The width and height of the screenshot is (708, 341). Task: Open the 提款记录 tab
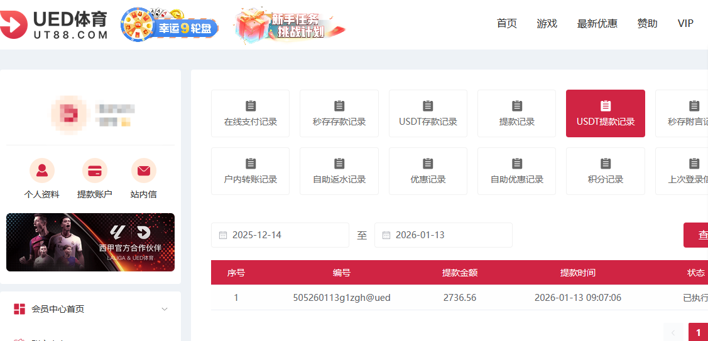(x=516, y=113)
